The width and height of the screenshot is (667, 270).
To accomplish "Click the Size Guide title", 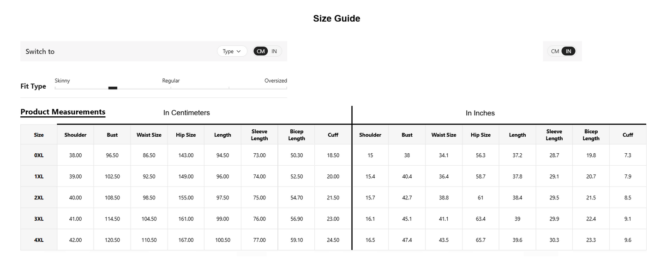I will [x=337, y=18].
